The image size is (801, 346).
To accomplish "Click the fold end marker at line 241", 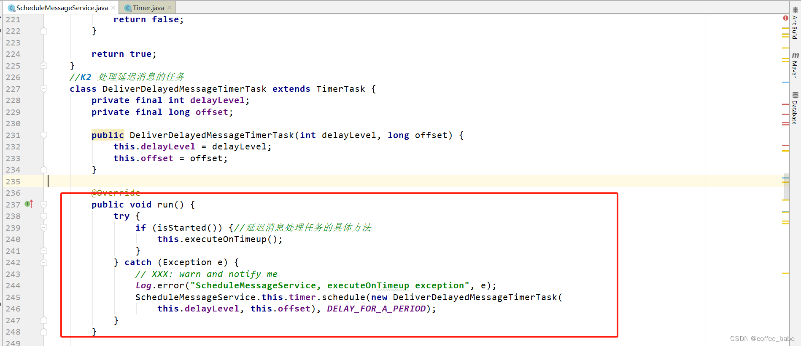I will pos(44,251).
